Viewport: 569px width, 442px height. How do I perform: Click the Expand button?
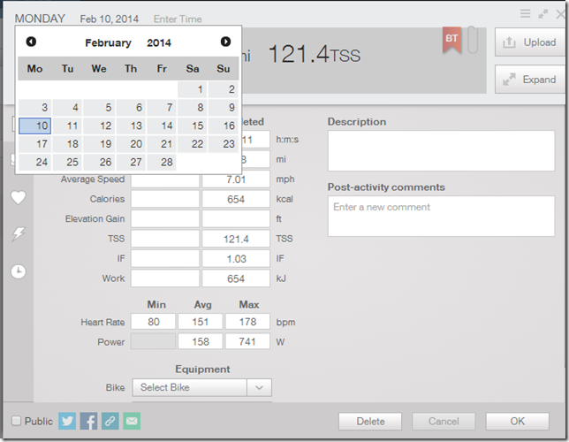pos(530,79)
